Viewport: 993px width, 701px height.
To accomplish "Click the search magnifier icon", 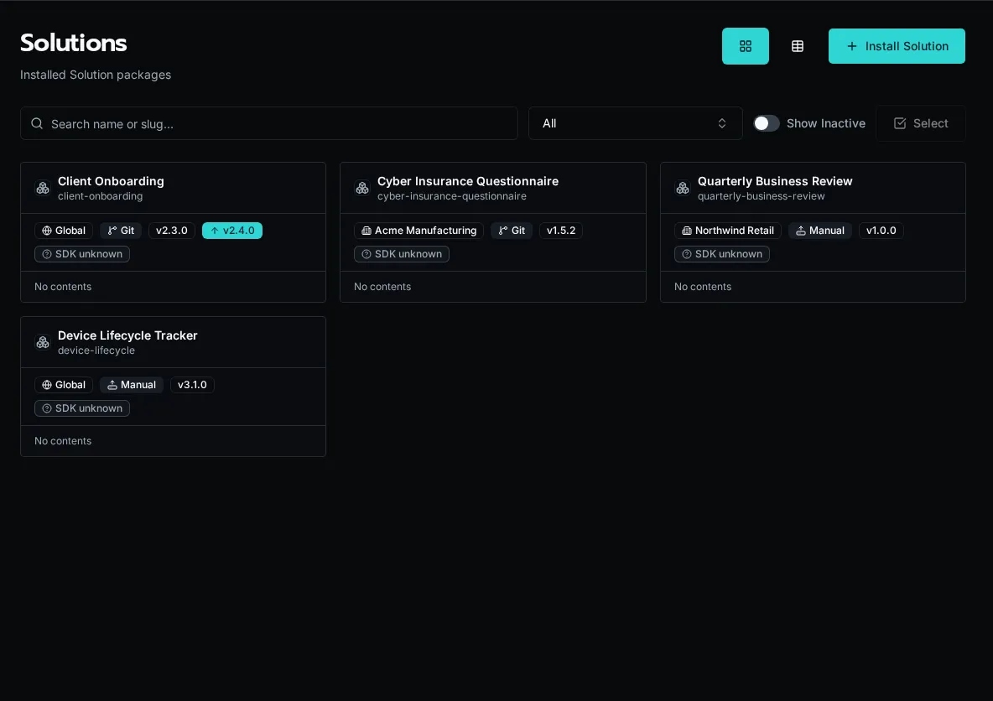I will pyautogui.click(x=37, y=123).
